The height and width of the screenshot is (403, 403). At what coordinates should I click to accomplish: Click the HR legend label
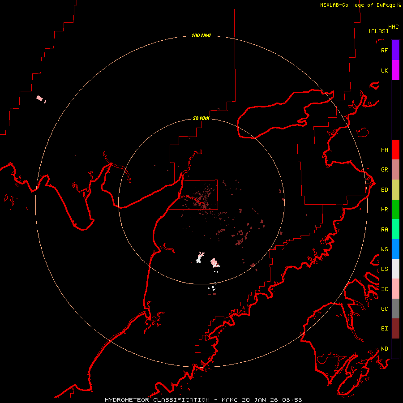pyautogui.click(x=384, y=210)
